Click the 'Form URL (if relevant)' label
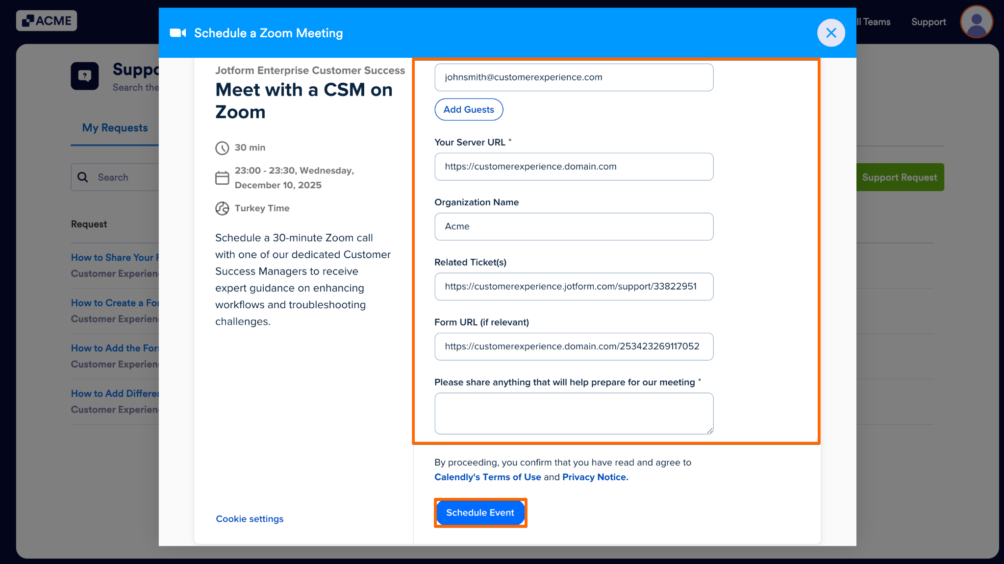Screen dimensions: 1004x564 pos(482,322)
